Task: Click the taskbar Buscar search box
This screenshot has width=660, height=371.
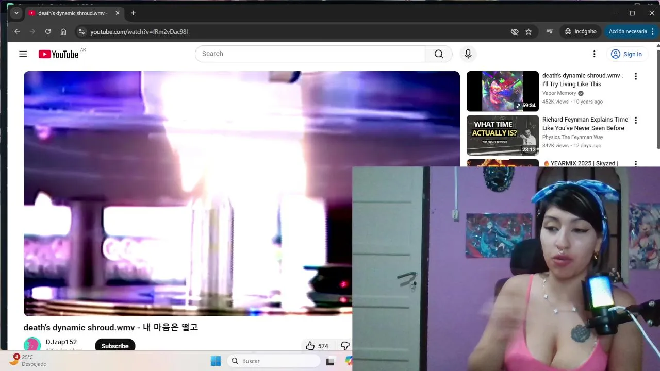Action: [x=274, y=361]
